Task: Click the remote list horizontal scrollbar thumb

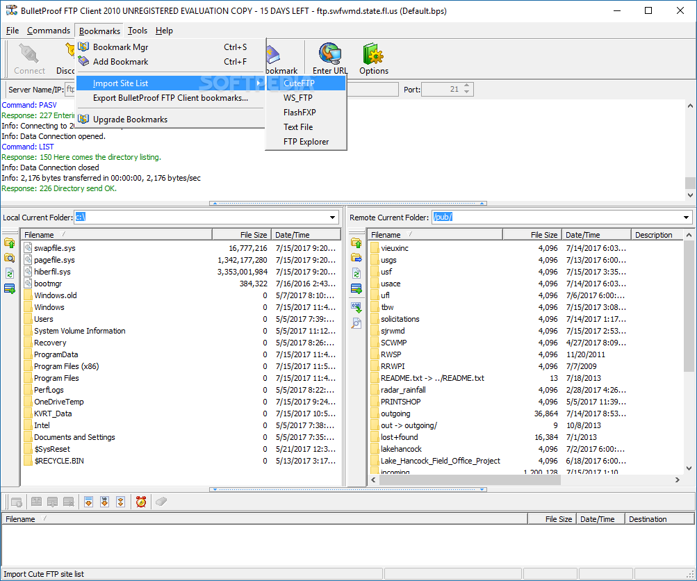Action: pos(469,480)
